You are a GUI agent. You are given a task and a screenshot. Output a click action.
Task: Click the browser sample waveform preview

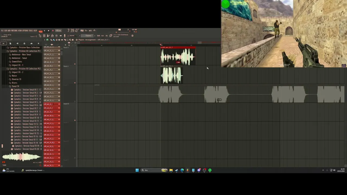pos(22,157)
